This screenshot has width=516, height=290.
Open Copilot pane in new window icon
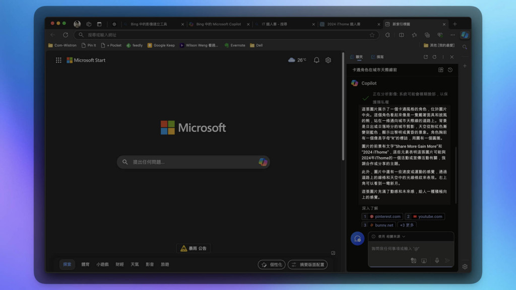click(425, 57)
